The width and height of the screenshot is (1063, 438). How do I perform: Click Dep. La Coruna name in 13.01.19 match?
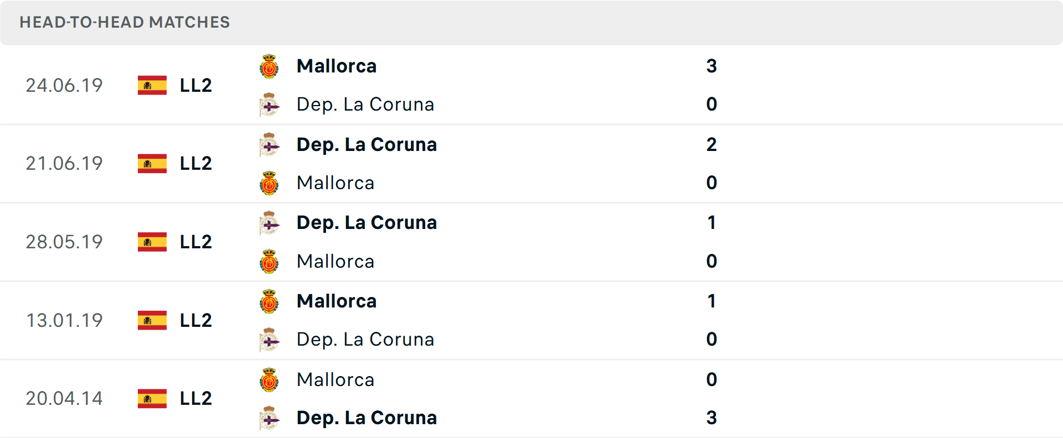(365, 340)
